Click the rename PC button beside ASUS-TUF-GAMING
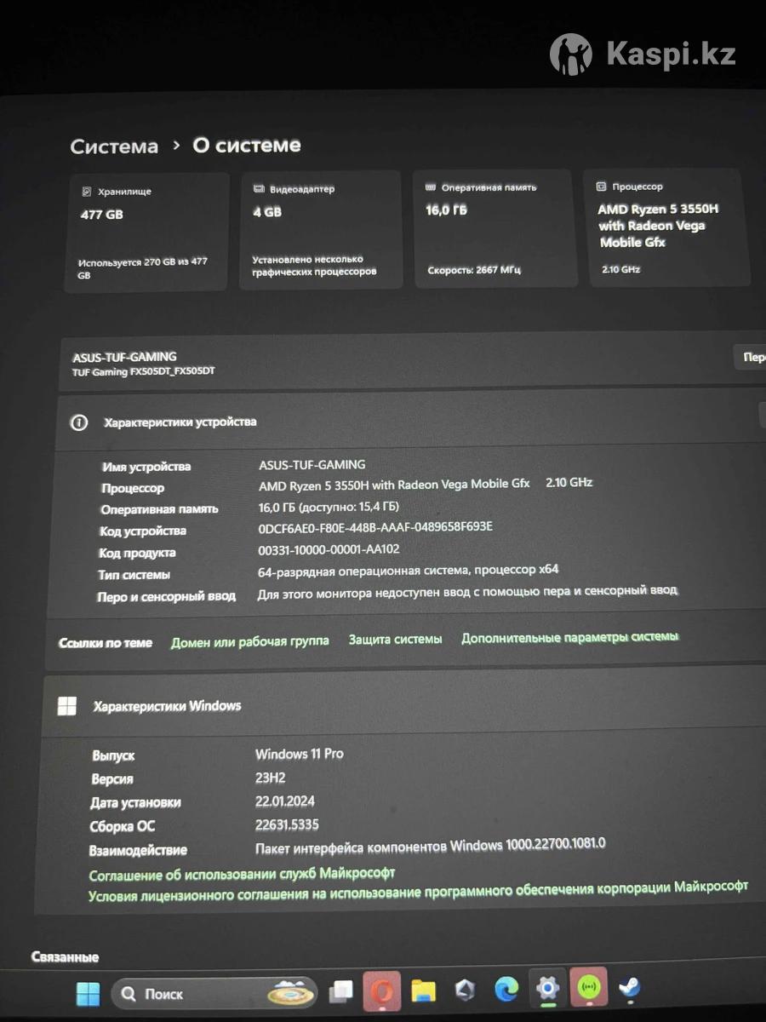The width and height of the screenshot is (766, 1022). (x=751, y=358)
